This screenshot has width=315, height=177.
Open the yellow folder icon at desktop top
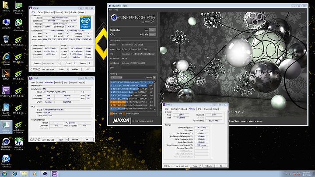click(x=6, y=7)
